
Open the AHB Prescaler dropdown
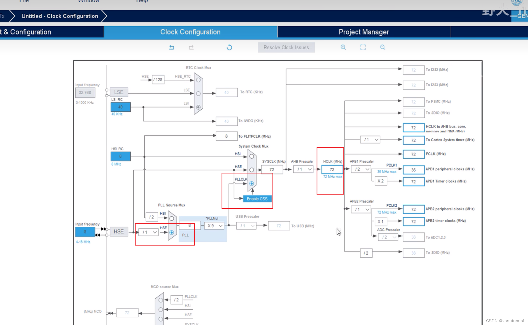tap(303, 169)
